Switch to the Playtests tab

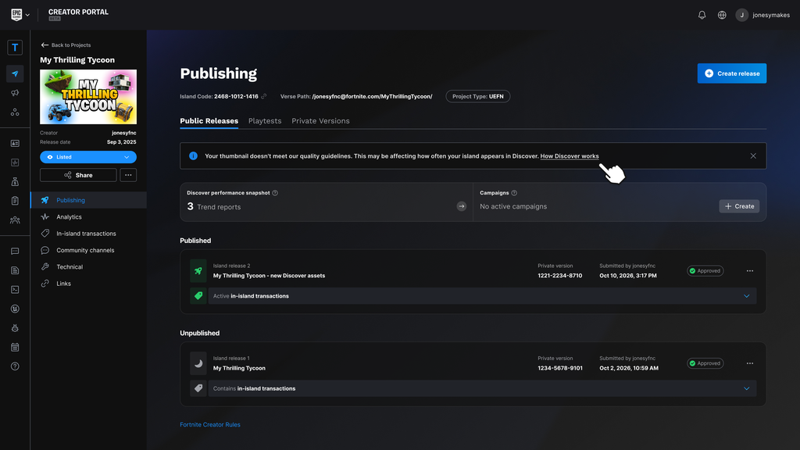pyautogui.click(x=265, y=121)
